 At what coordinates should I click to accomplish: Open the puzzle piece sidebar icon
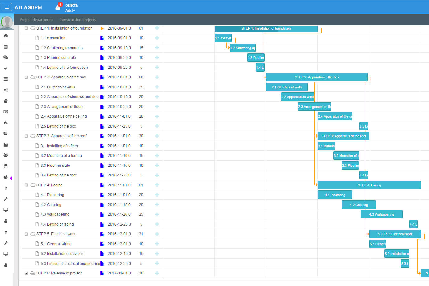6,123
